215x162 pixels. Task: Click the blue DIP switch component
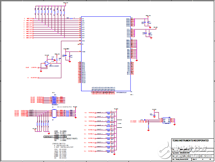coord(54,100)
